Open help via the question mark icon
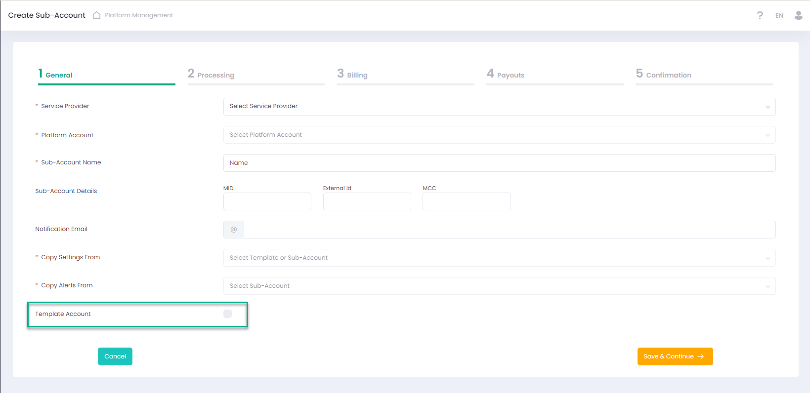 760,15
